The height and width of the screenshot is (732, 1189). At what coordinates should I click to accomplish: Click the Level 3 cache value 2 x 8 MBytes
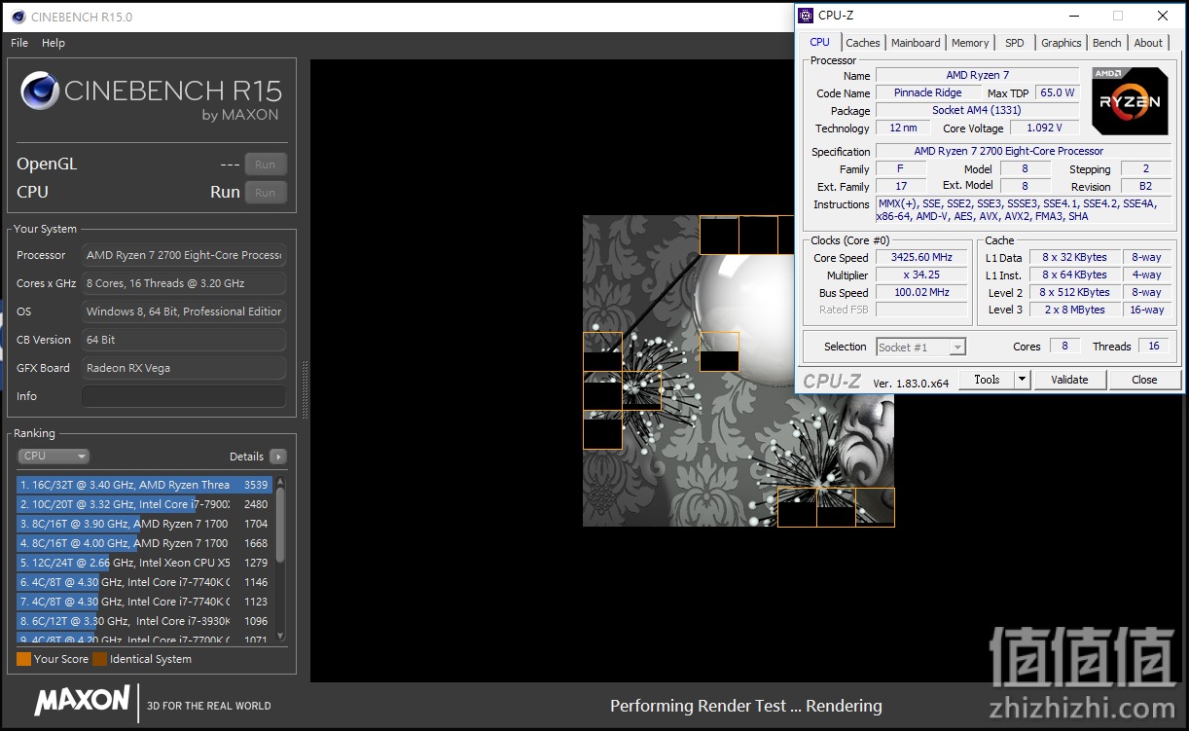pyautogui.click(x=1073, y=310)
